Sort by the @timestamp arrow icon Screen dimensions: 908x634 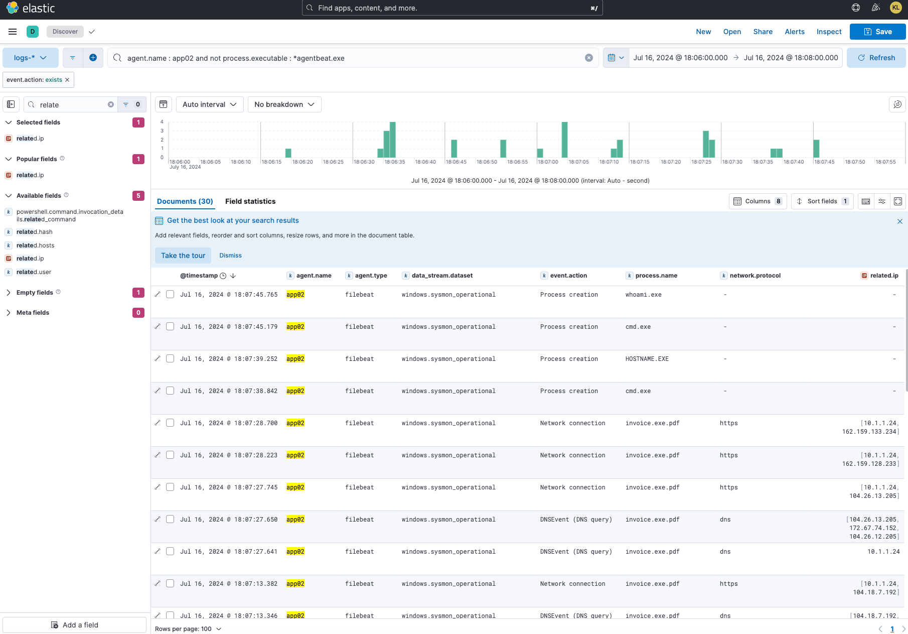coord(233,276)
